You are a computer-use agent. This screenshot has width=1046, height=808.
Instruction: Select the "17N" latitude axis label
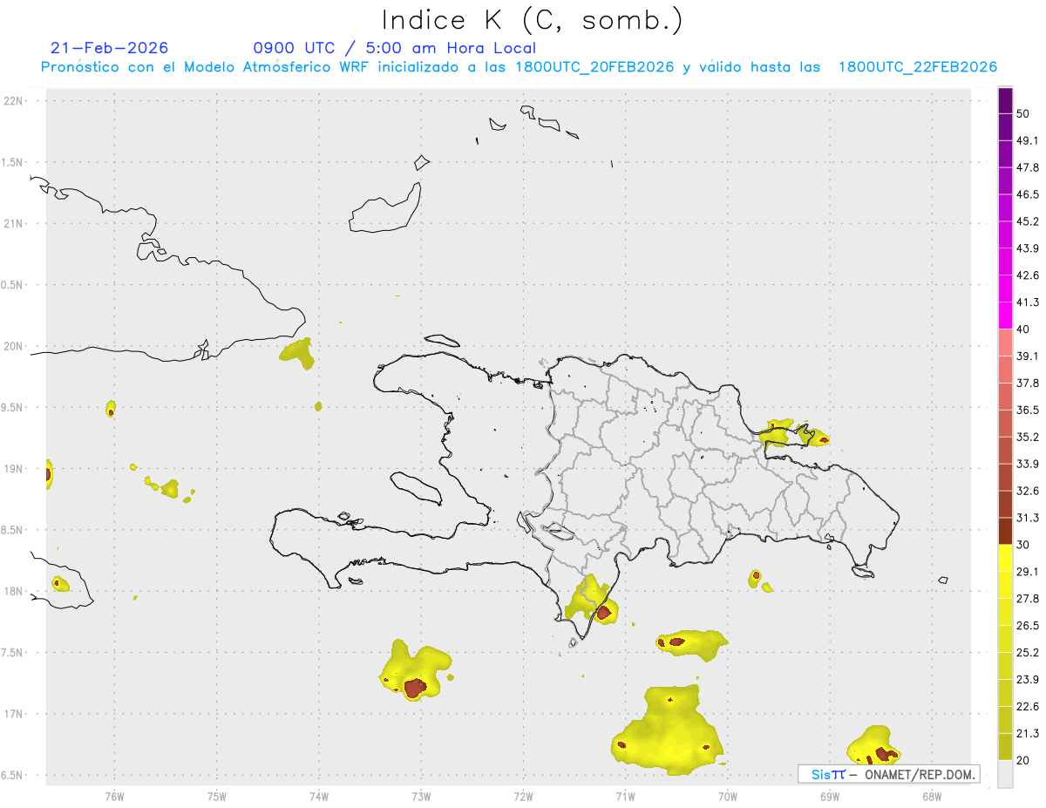click(x=14, y=714)
